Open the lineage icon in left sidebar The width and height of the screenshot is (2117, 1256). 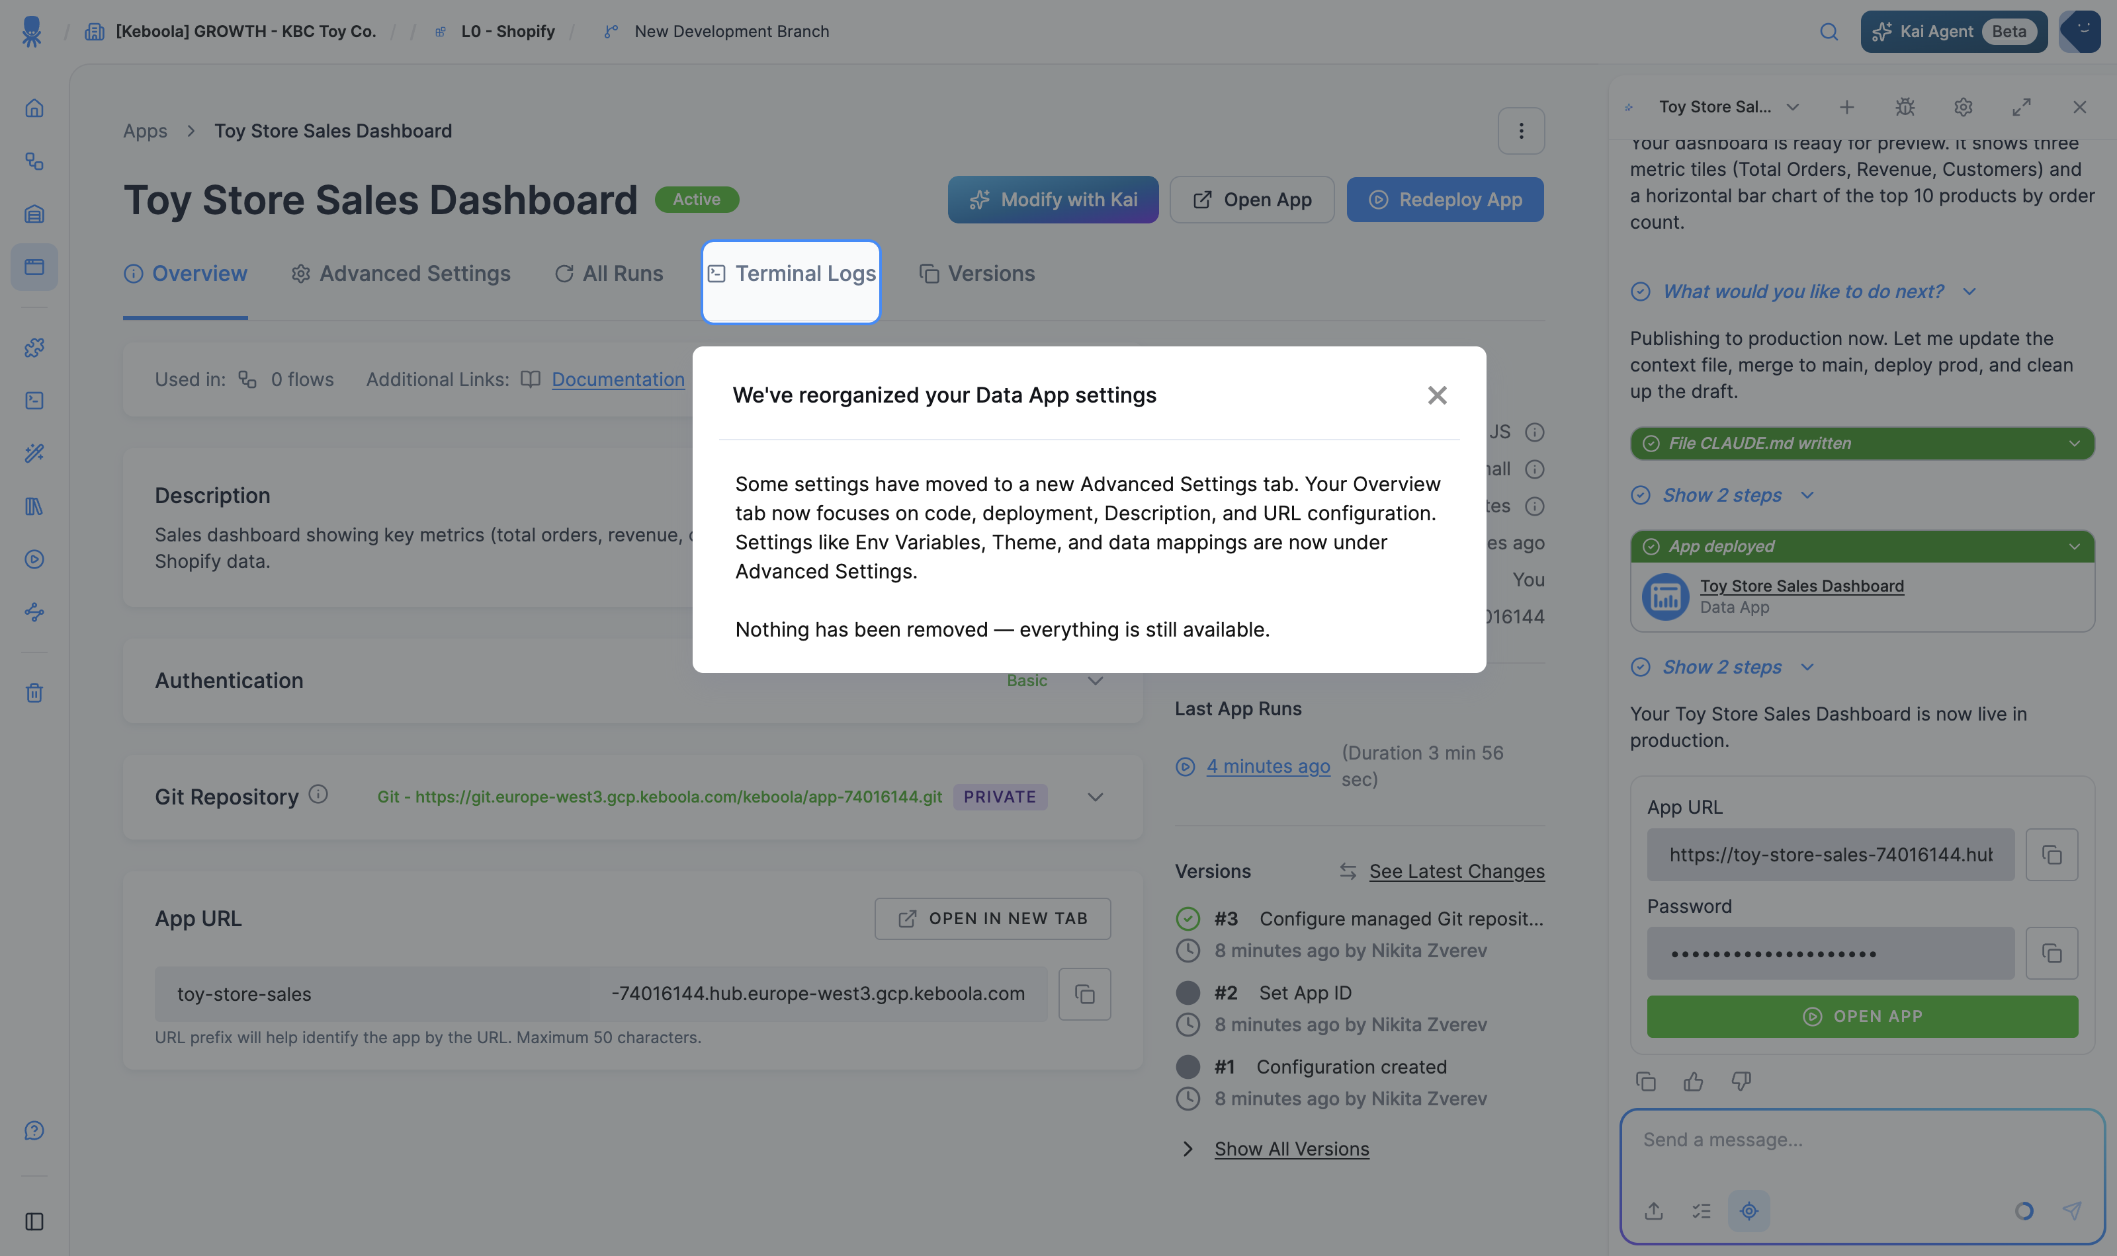click(x=34, y=612)
